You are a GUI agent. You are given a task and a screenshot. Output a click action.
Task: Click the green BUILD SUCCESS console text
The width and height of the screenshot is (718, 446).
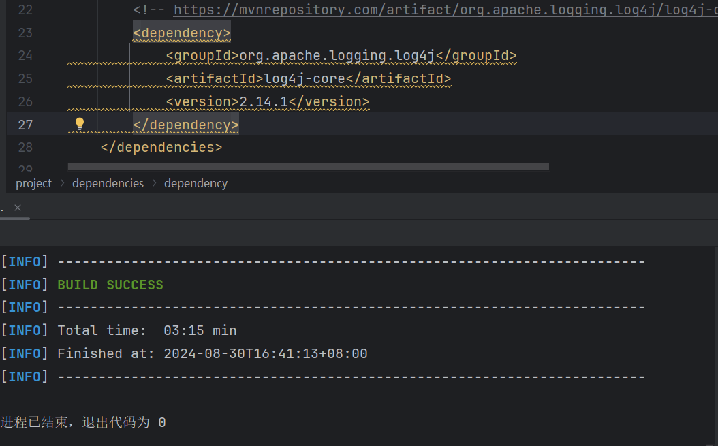tap(110, 285)
